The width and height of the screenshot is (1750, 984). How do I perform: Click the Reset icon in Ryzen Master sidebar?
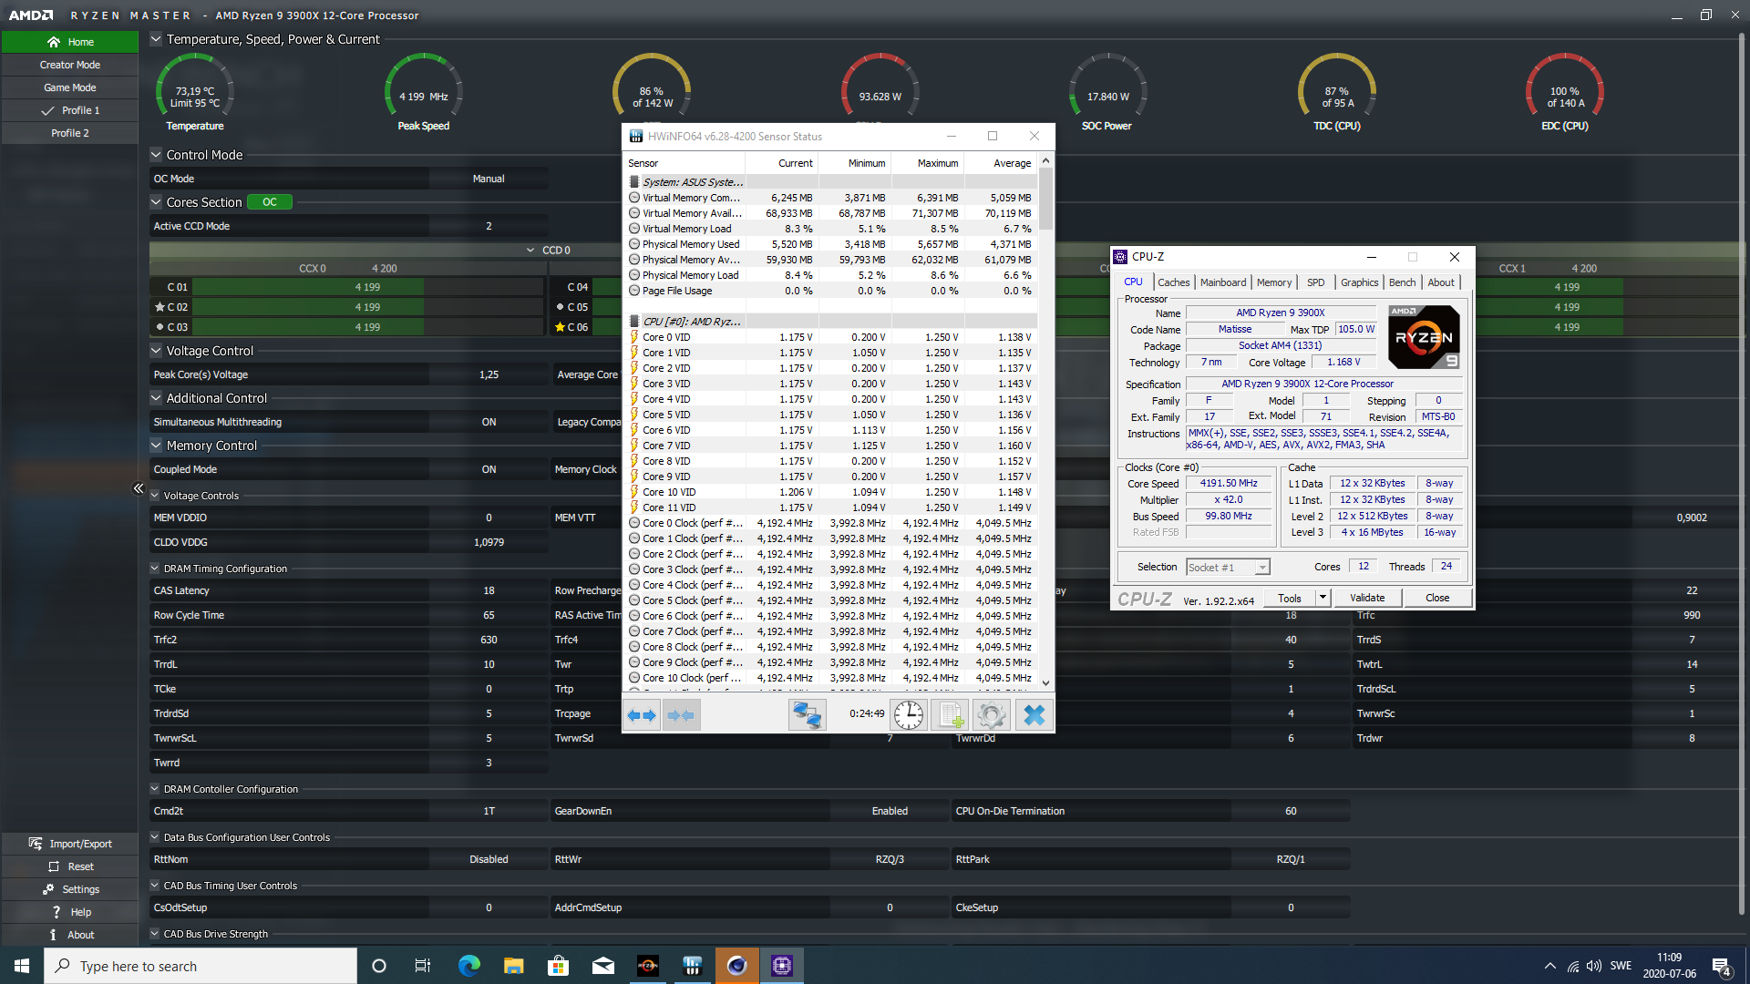click(x=54, y=866)
